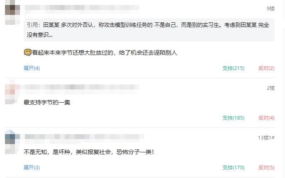
Task: Click 支持(215) on the first comment
Action: coord(234,68)
